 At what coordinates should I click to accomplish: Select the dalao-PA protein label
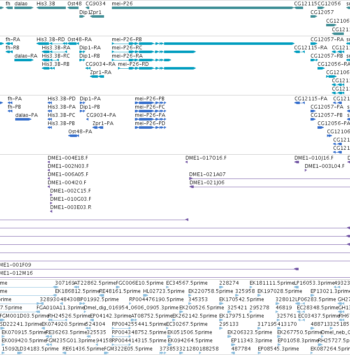coord(26,115)
